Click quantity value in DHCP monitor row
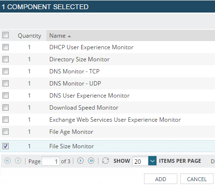 point(29,47)
